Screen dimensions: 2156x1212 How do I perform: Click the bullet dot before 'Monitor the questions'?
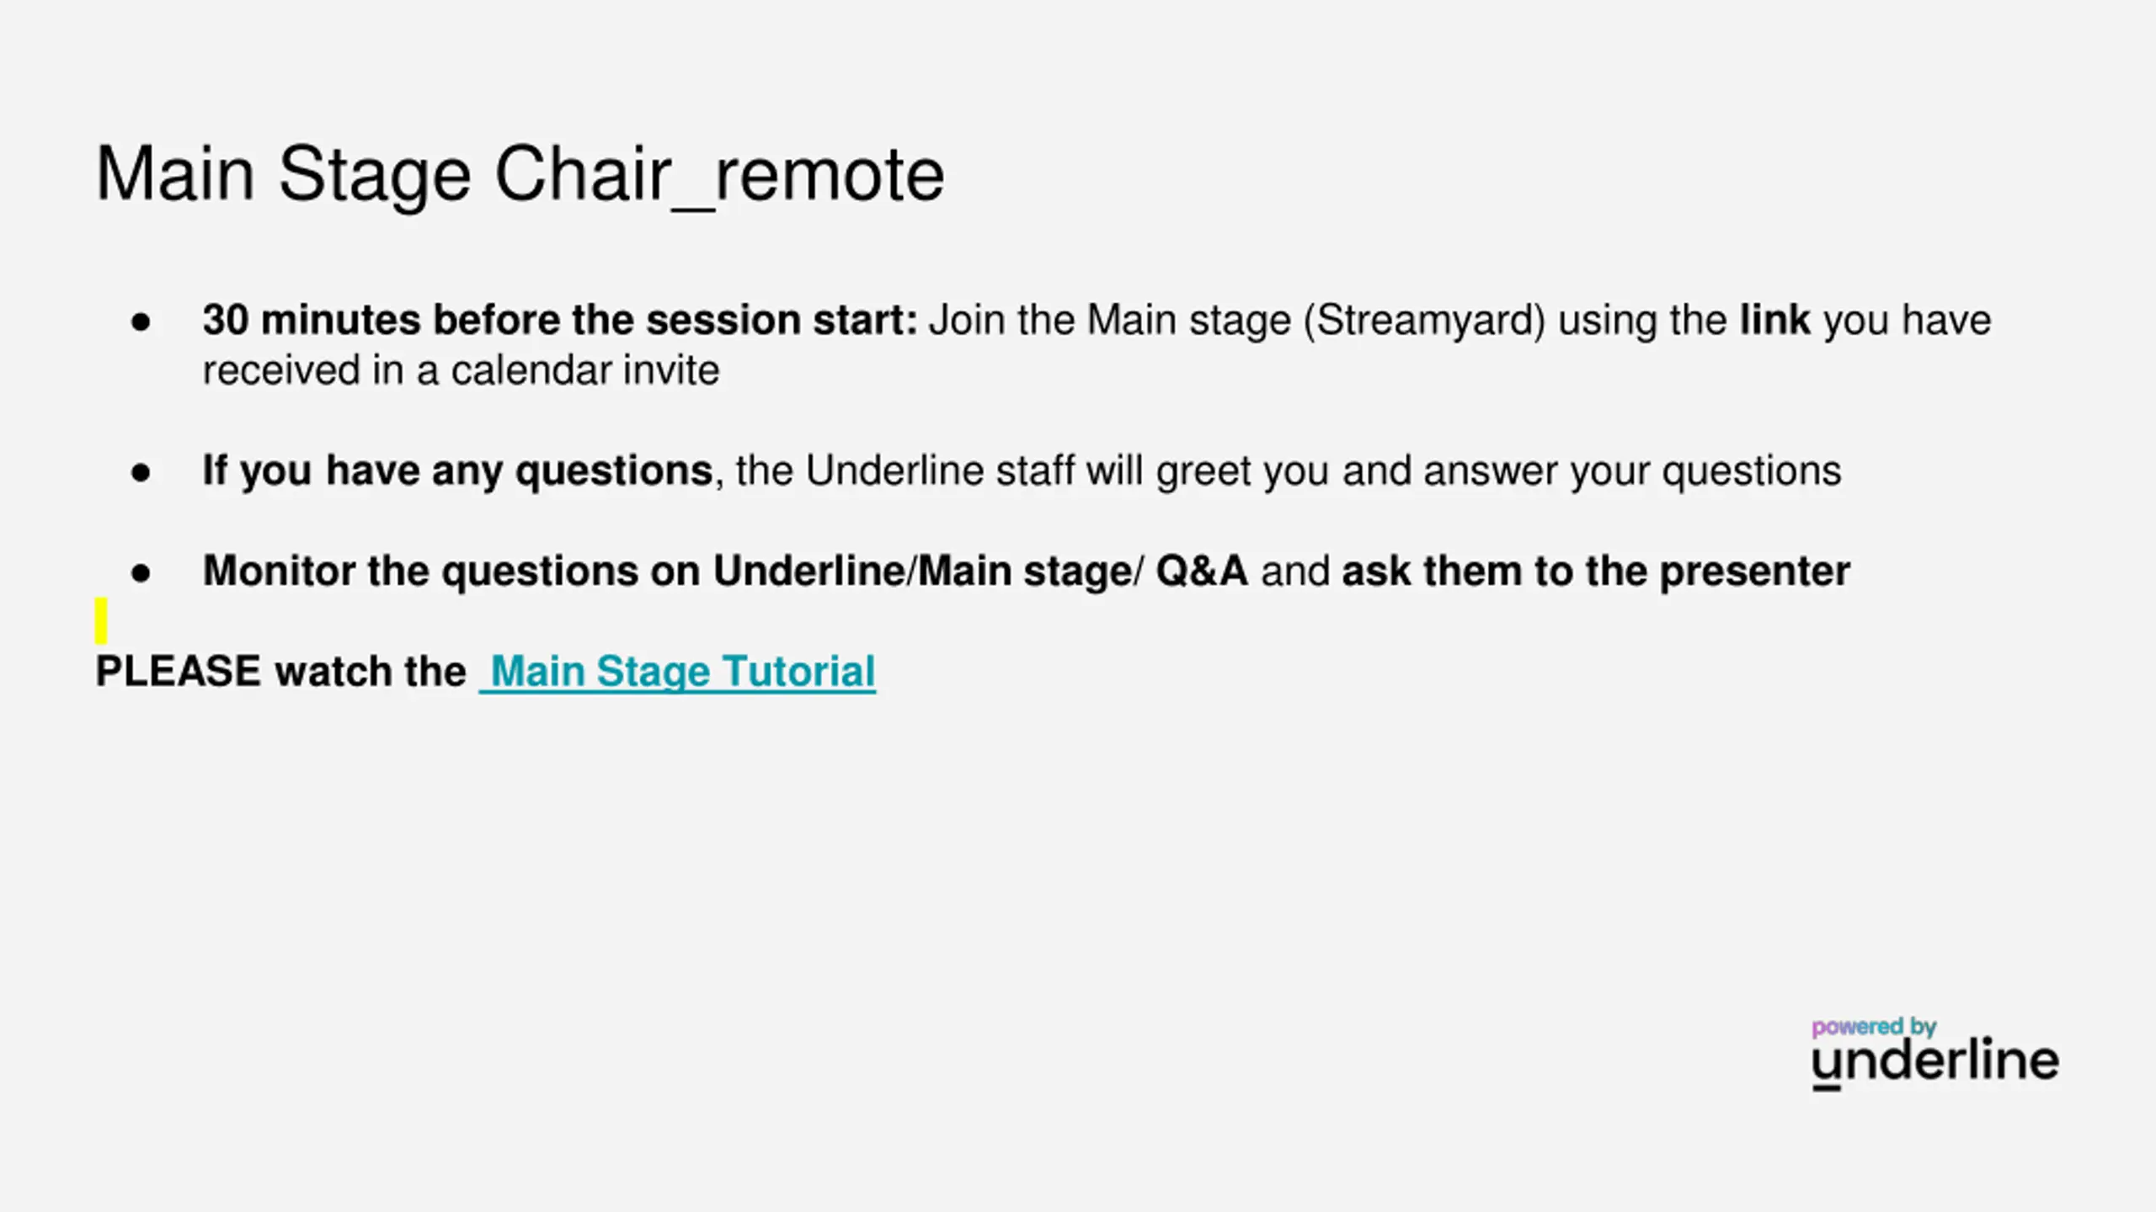coord(141,573)
